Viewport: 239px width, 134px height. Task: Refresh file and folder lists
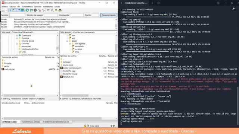tap(27, 10)
